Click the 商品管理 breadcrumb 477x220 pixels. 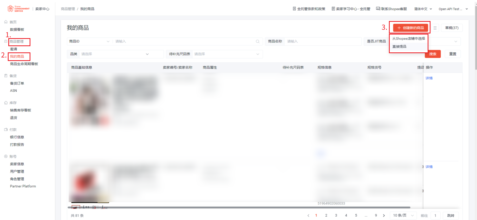[68, 9]
